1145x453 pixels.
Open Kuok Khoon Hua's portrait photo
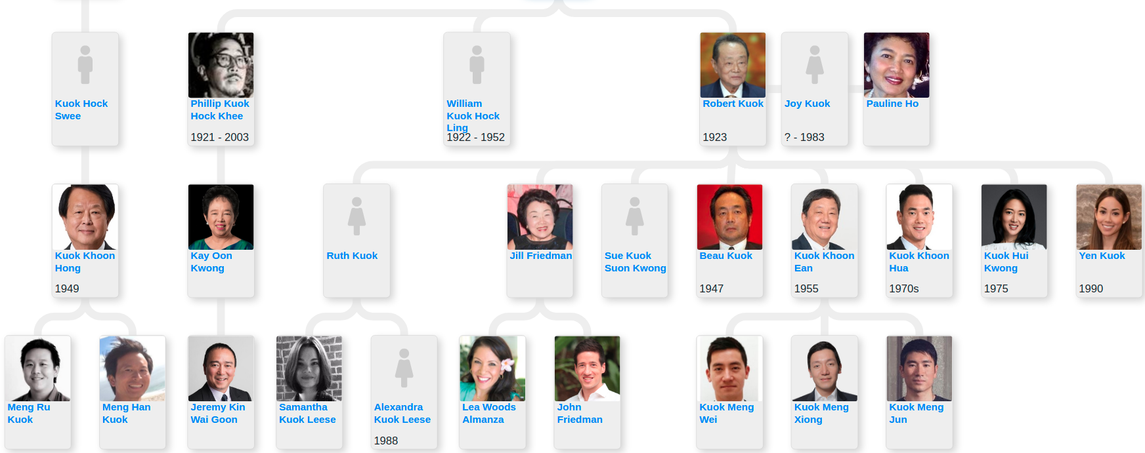pos(920,217)
